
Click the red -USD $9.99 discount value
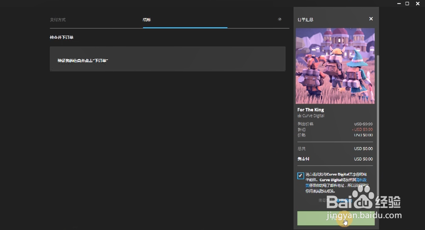362,130
